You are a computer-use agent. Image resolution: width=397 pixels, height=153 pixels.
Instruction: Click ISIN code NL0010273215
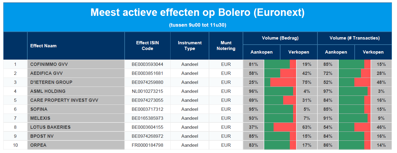tap(147, 91)
